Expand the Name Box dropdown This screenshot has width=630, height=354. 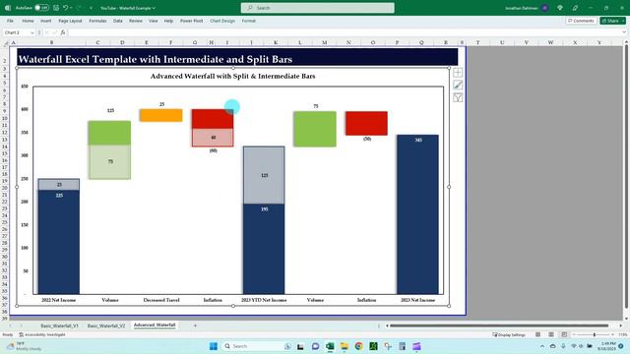click(32, 32)
